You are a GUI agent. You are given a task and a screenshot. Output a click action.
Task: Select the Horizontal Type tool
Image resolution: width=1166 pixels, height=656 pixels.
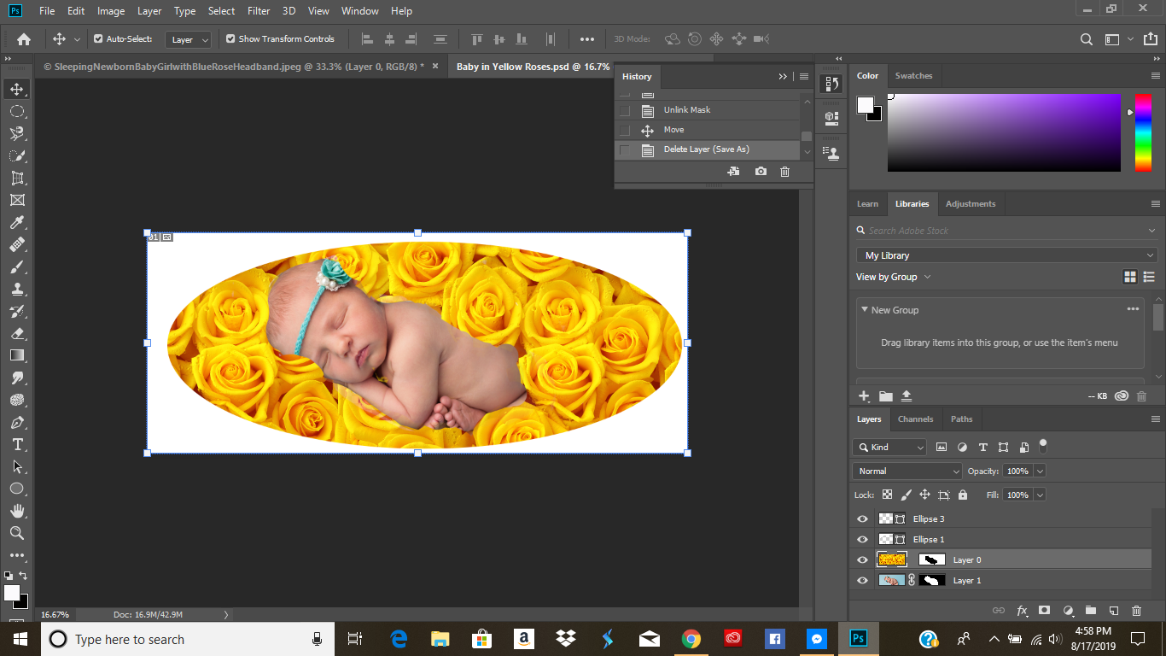tap(17, 445)
